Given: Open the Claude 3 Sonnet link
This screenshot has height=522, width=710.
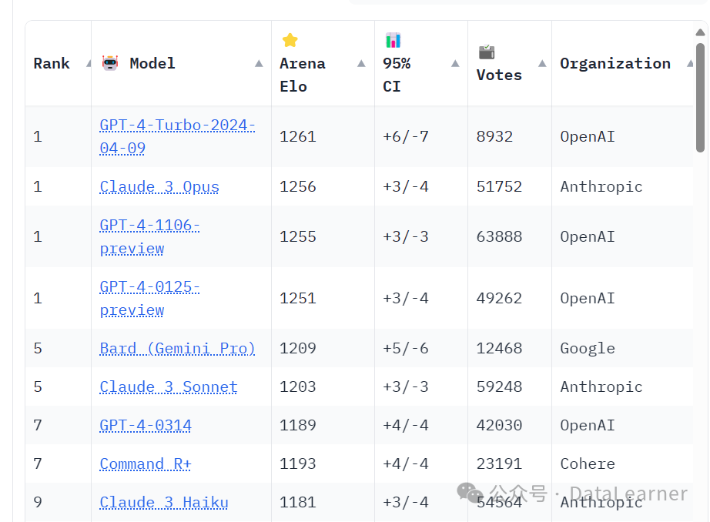Looking at the screenshot, I should pos(169,386).
